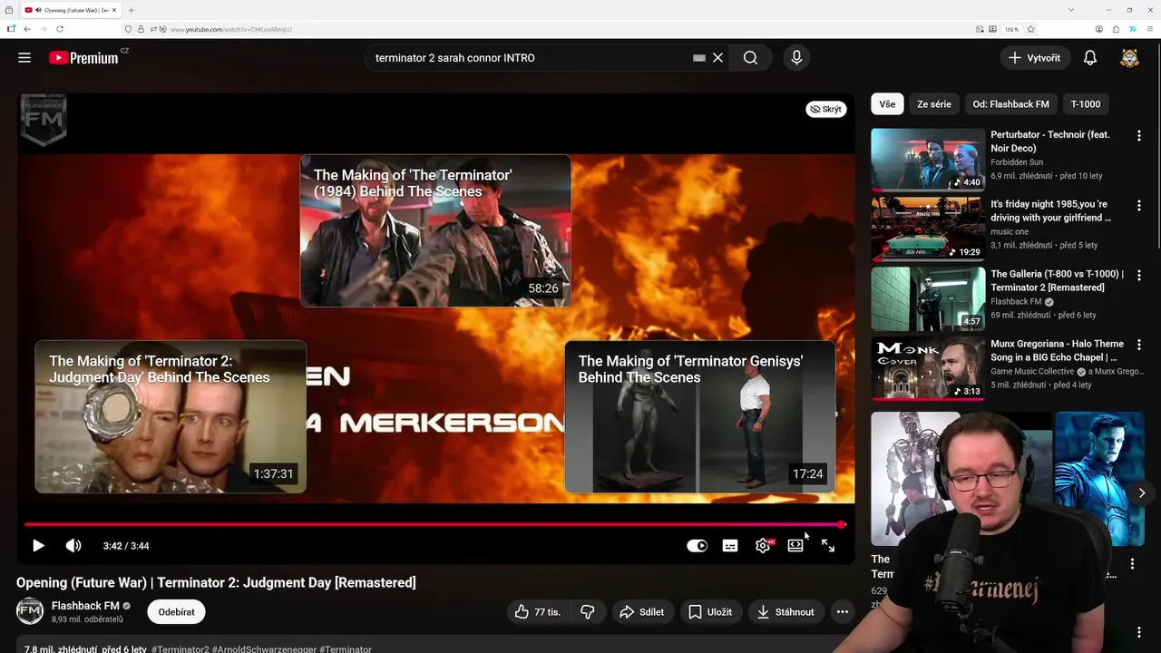Hide the end-screen cards with Skrýt
The image size is (1161, 653).
825,109
